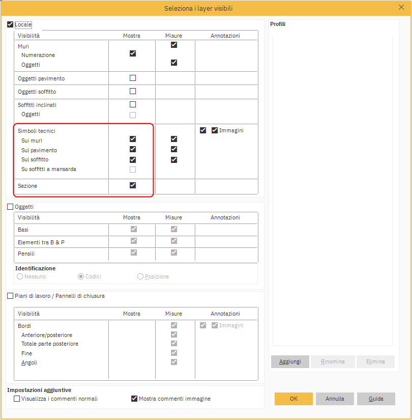
Task: Check Visualizza i commenti normali
Action: point(17,399)
